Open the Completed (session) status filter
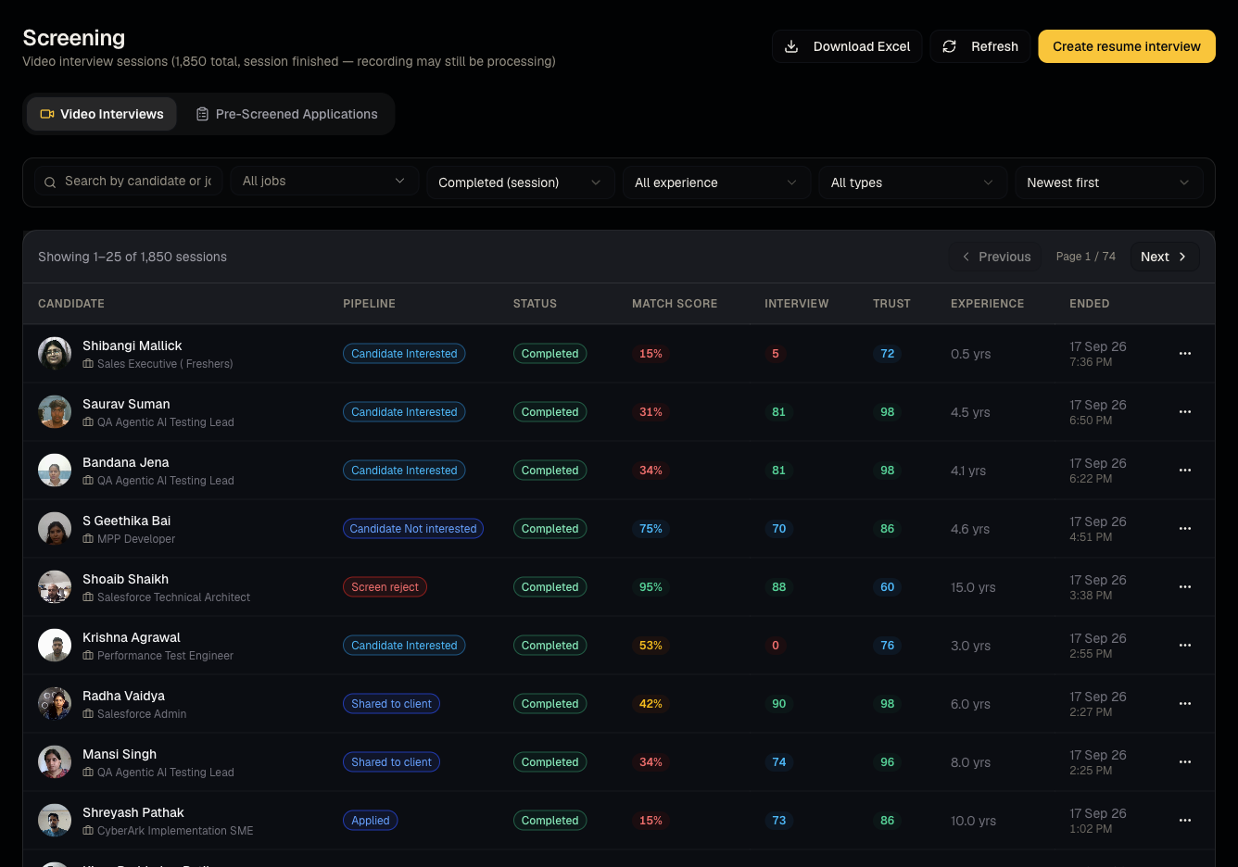The image size is (1238, 867). pyautogui.click(x=520, y=182)
